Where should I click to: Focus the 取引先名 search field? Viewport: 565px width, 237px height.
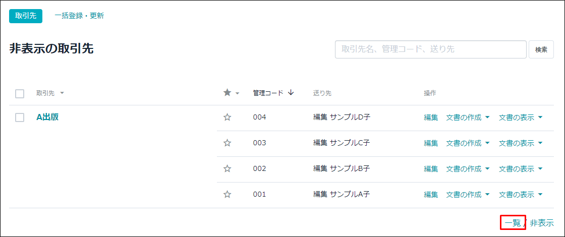(431, 49)
